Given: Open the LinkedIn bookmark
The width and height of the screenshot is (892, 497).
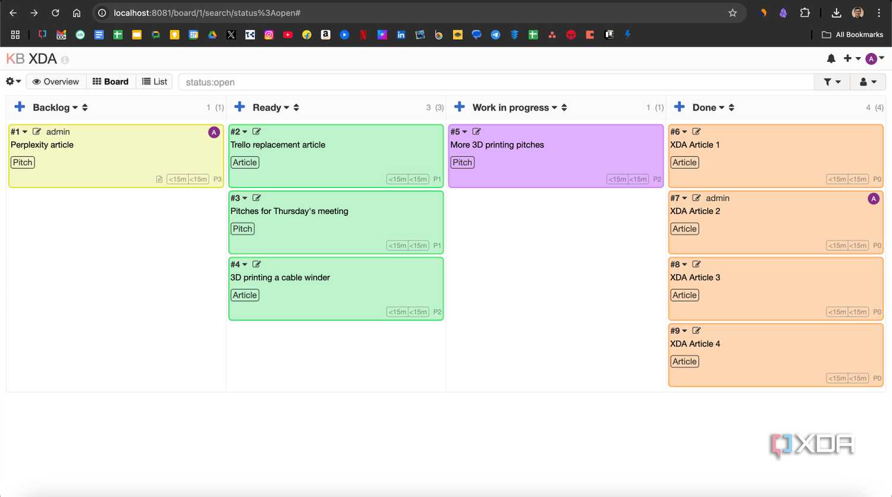Looking at the screenshot, I should 401,34.
